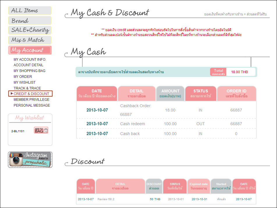Open the Instagram propaholic banner
The width and height of the screenshot is (277, 208).
(x=30, y=159)
